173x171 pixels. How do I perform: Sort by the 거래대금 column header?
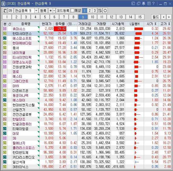(84, 24)
